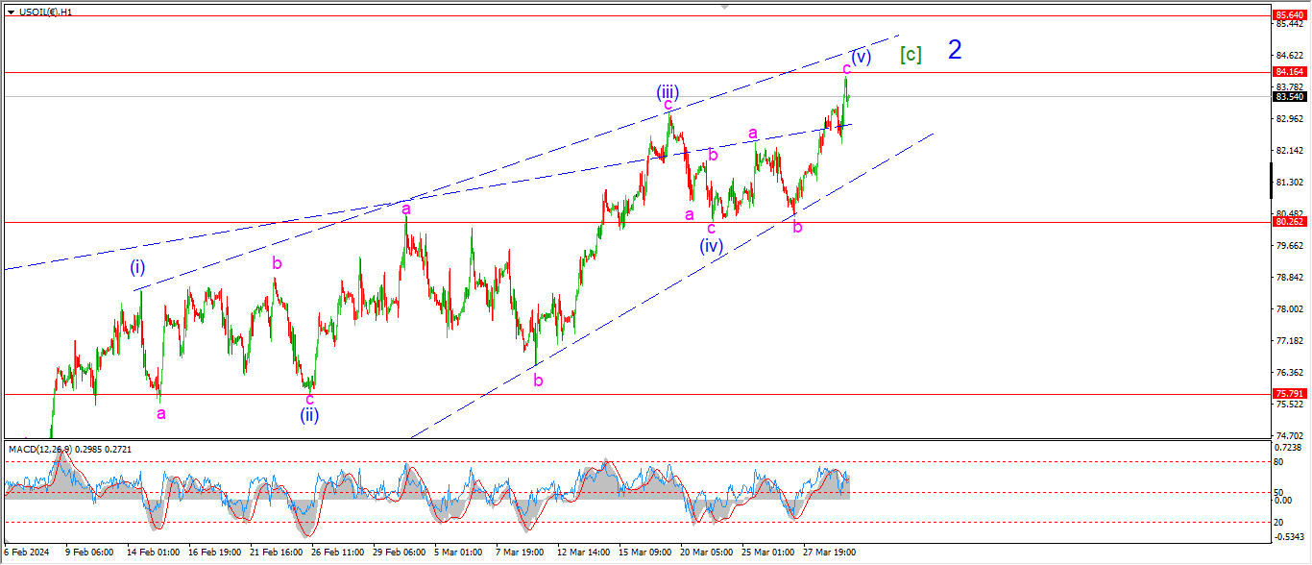Select the 84.164 red price label

click(1287, 72)
